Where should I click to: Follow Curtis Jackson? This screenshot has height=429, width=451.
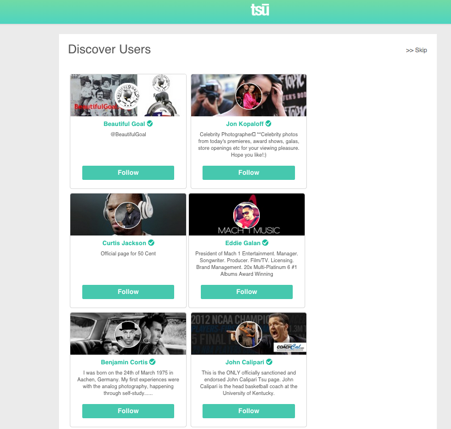128,292
